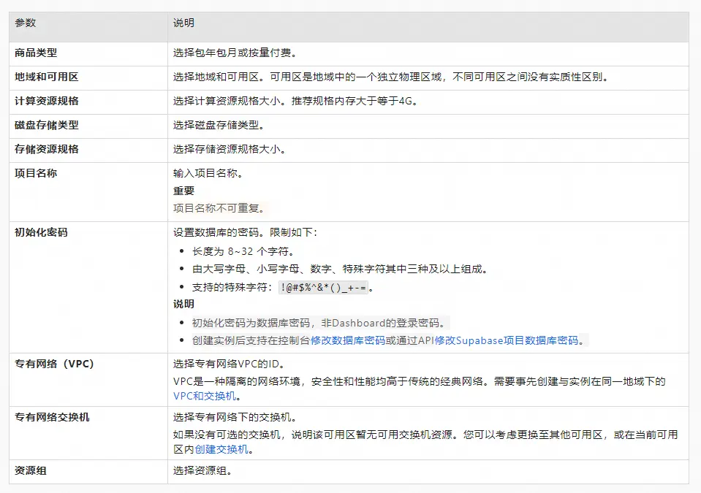
Task: Click the text 选择包年包月或按量付费
Action: point(235,53)
